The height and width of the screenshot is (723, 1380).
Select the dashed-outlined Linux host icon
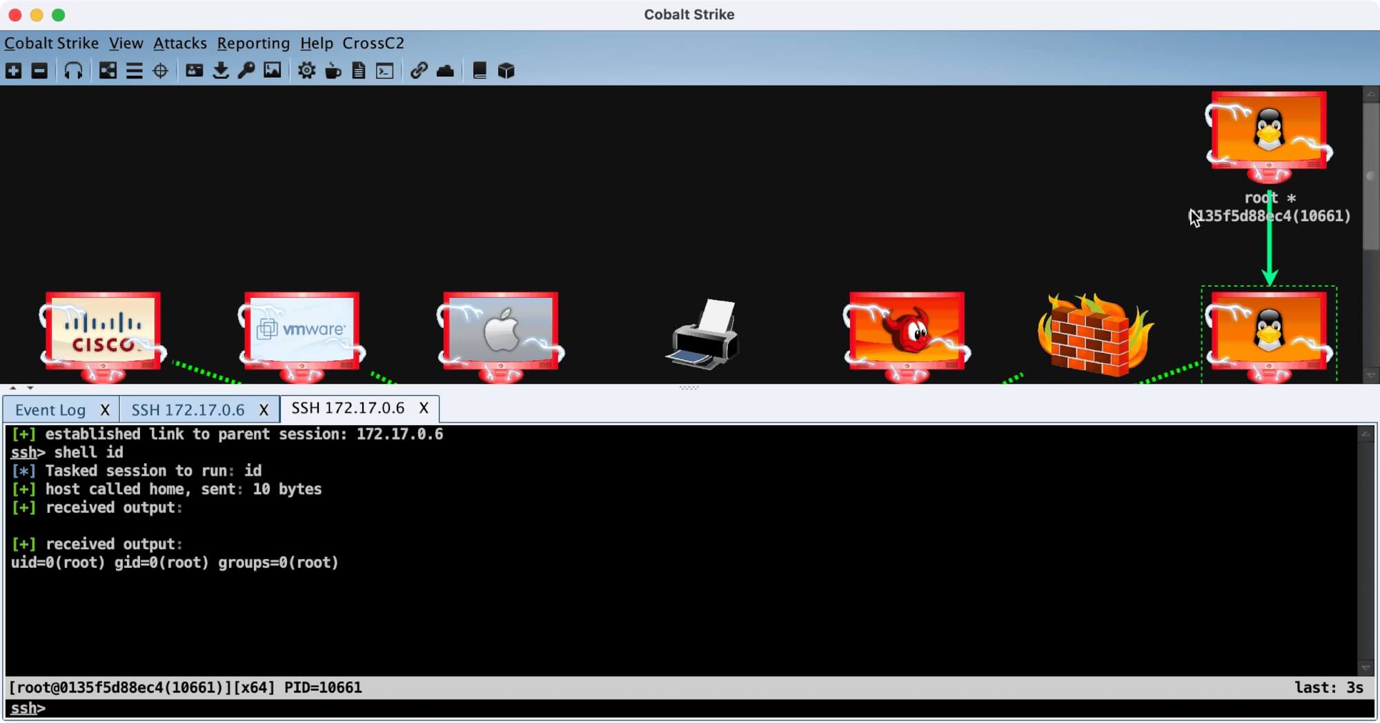tap(1269, 336)
